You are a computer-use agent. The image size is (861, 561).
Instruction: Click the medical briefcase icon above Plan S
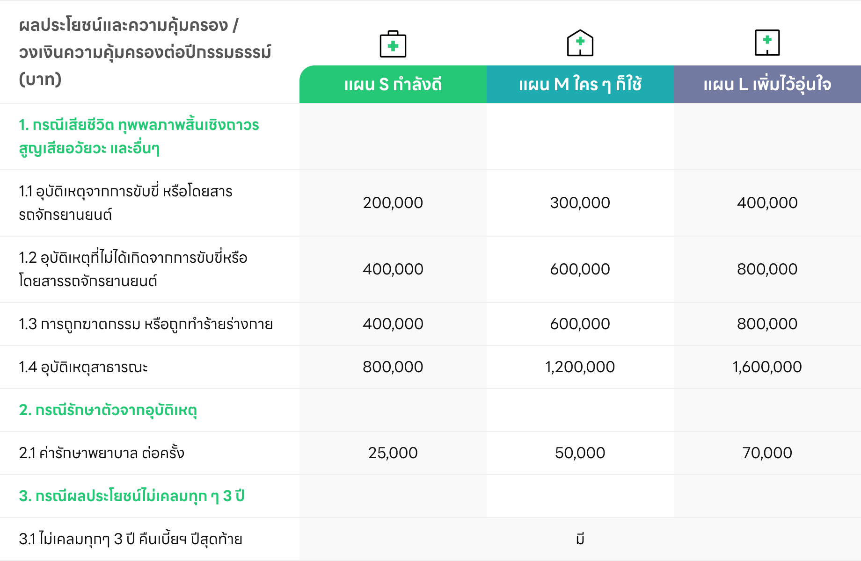[393, 44]
